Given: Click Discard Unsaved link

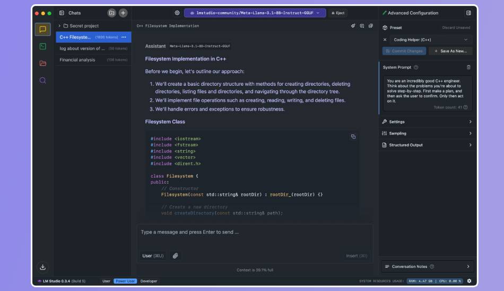Looking at the screenshot, I should pyautogui.click(x=456, y=28).
